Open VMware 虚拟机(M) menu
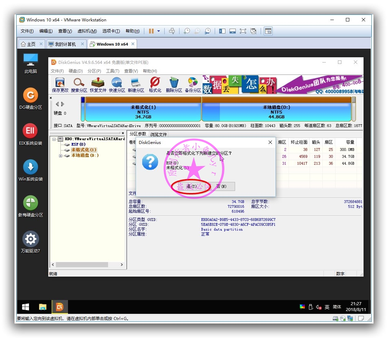 (x=87, y=31)
